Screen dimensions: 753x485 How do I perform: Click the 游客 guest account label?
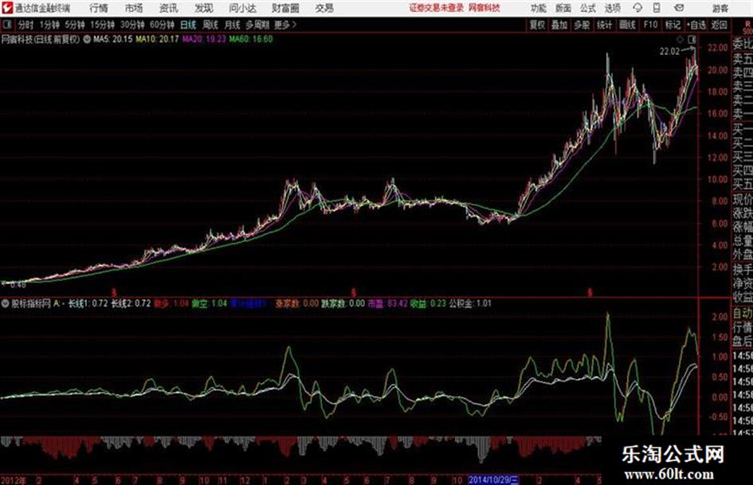pos(720,8)
